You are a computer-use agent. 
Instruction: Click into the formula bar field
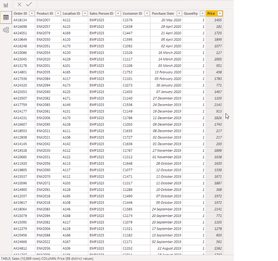pyautogui.click(x=136, y=4)
